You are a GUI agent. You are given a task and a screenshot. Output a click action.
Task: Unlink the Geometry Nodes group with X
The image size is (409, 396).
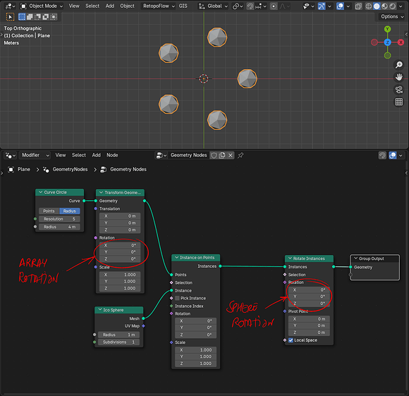coord(231,156)
